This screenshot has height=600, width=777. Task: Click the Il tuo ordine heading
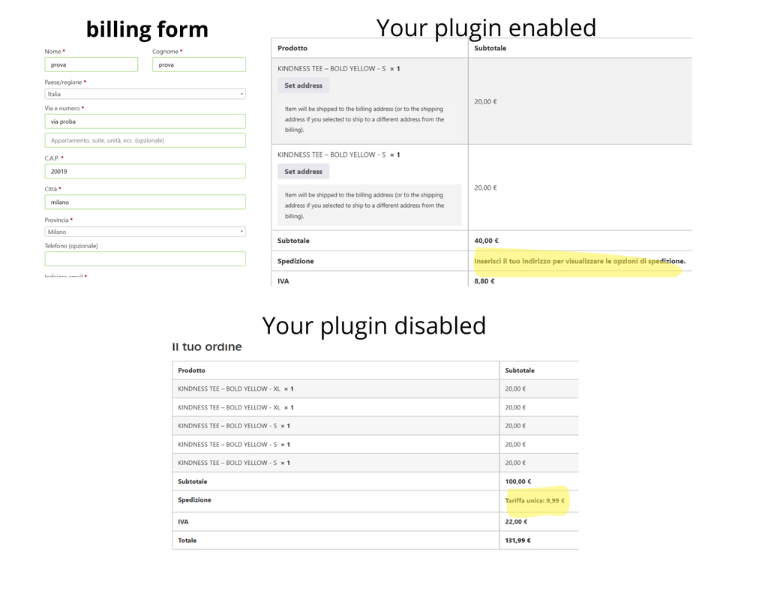coord(207,346)
